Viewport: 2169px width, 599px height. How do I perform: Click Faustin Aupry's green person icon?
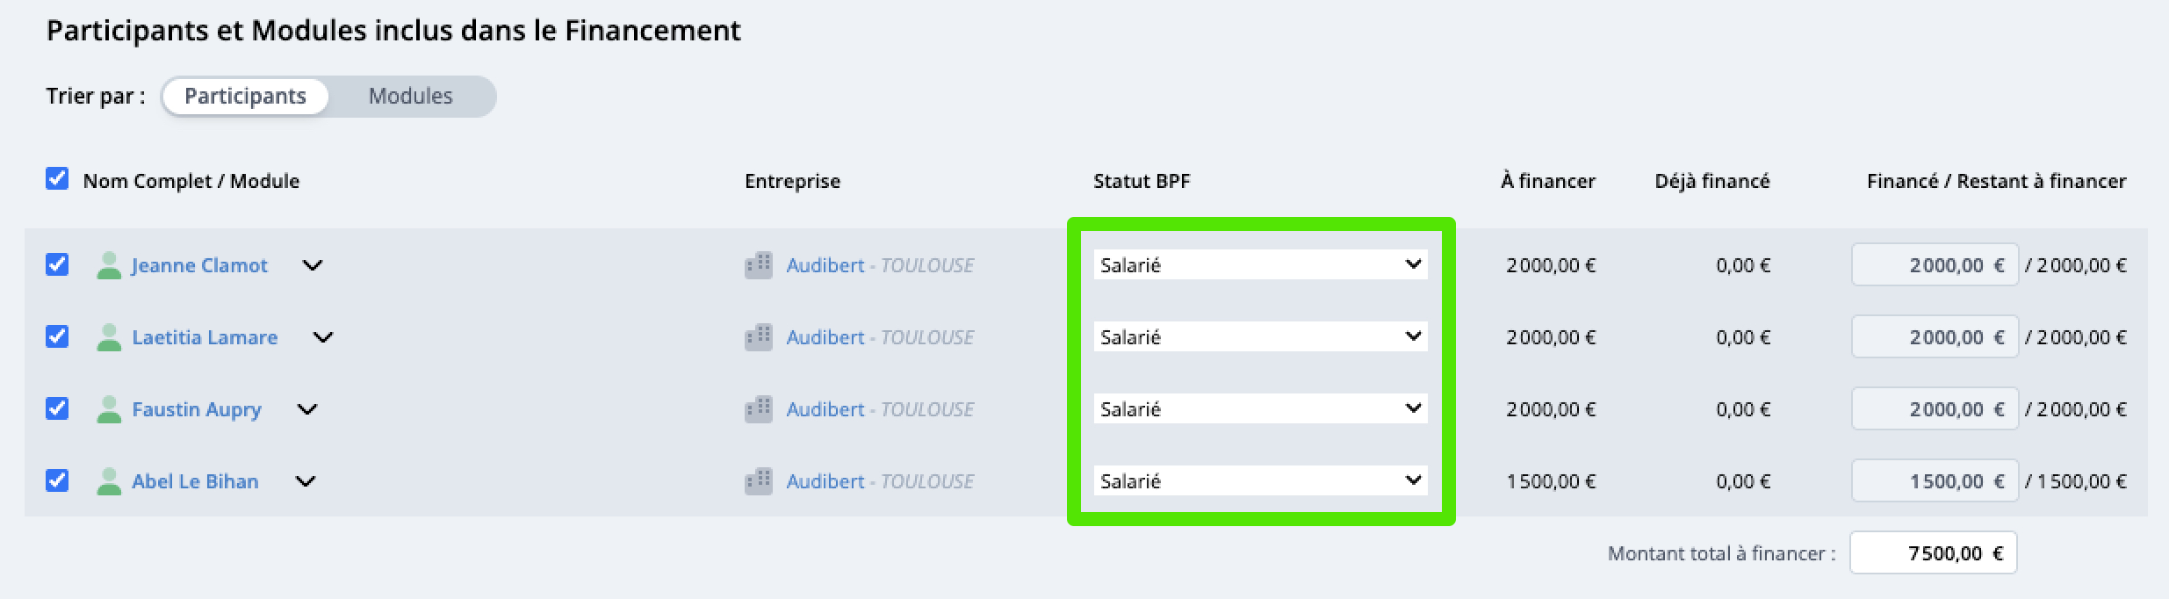click(x=109, y=409)
